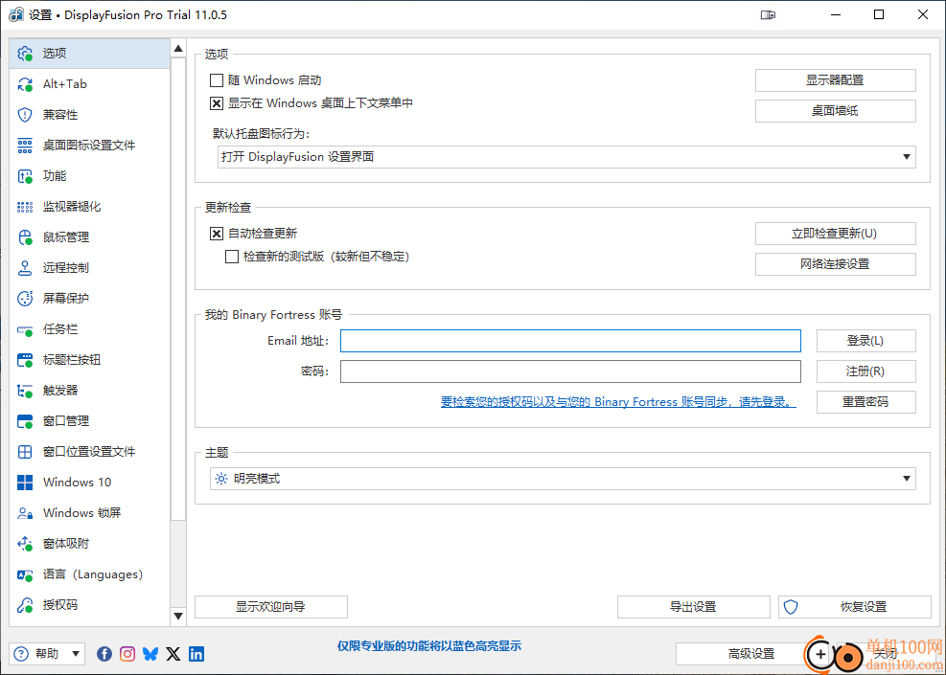Select 触发器 in sidebar
The image size is (946, 675).
point(90,391)
